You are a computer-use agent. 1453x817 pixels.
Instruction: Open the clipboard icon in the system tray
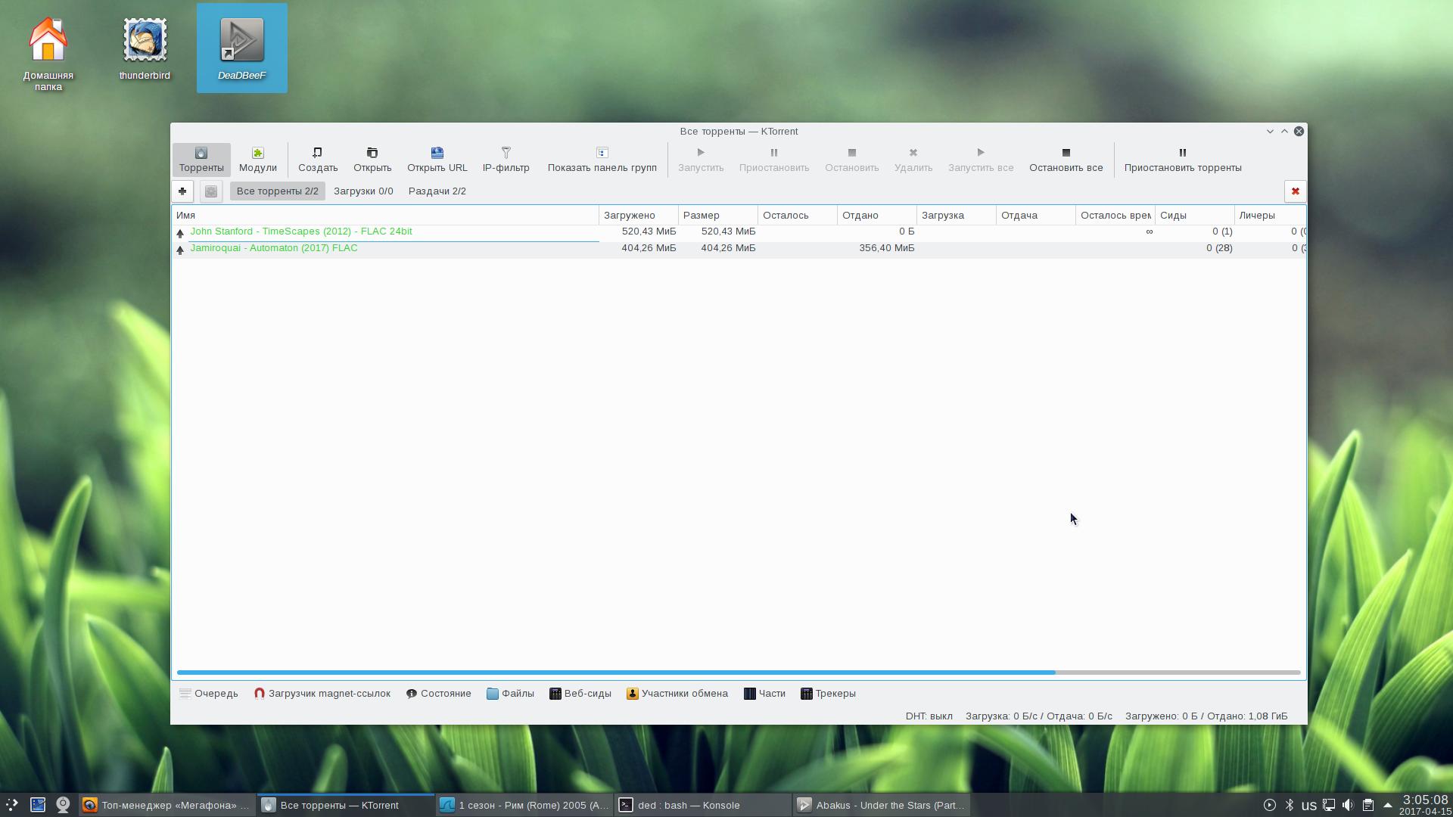[x=1368, y=805]
